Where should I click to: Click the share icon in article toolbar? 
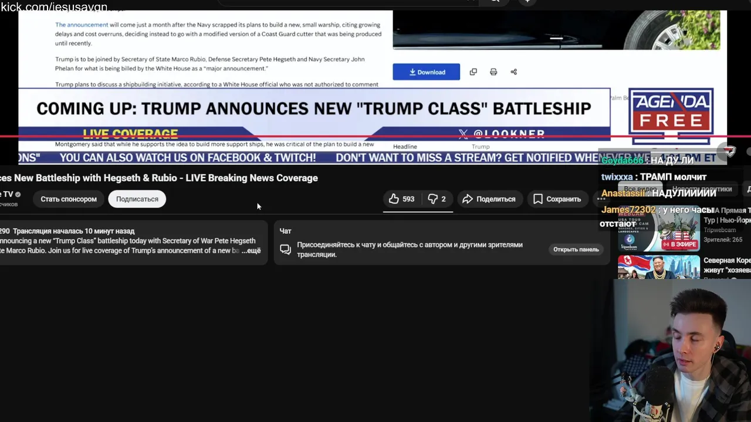coord(514,72)
